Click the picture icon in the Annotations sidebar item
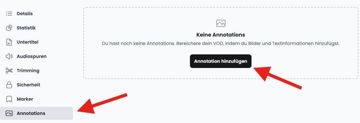Viewport: 360px width, 123px height. (9, 113)
